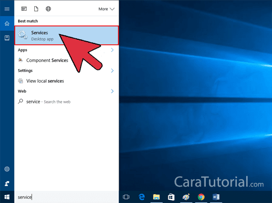272x203 pixels.
Task: Open the Windows Store from the taskbar
Action: (171, 197)
